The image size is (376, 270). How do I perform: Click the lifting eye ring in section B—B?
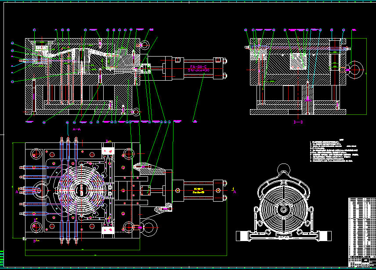pyautogui.click(x=355, y=70)
